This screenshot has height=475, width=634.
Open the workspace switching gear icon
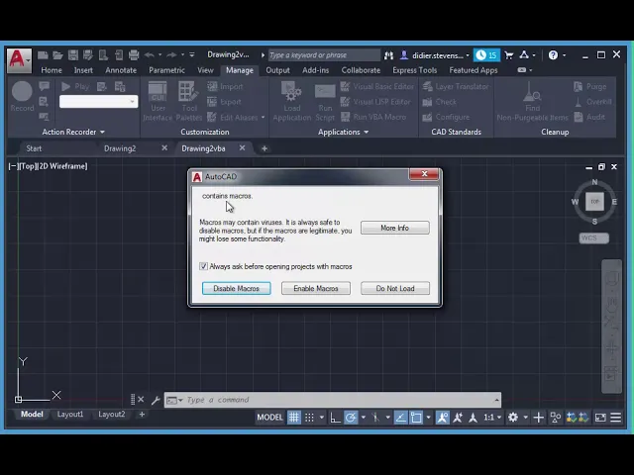pyautogui.click(x=513, y=418)
